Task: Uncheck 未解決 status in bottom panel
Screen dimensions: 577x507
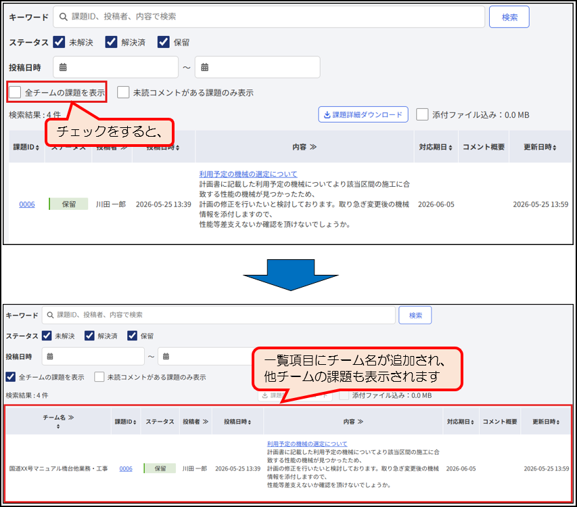Action: 47,336
